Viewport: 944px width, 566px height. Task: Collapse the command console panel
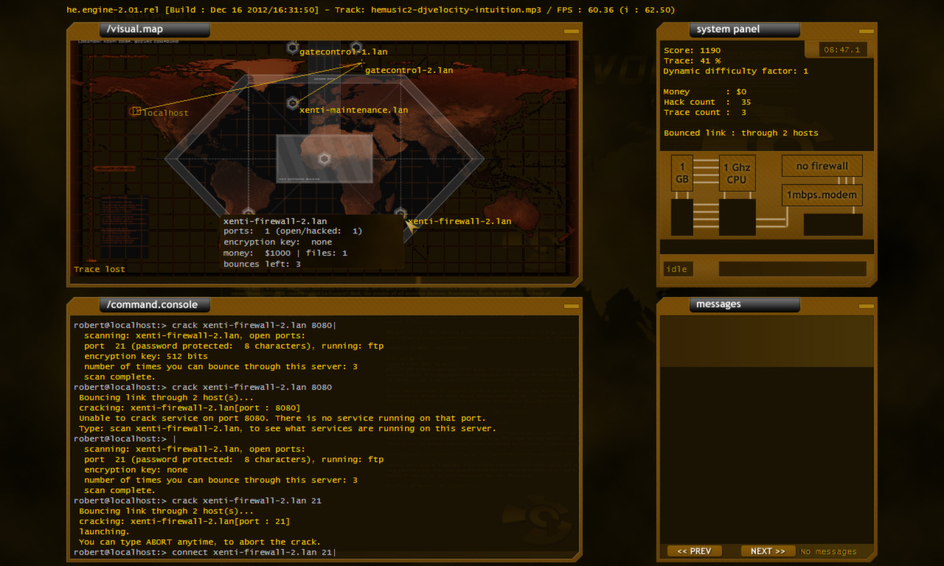pos(570,304)
